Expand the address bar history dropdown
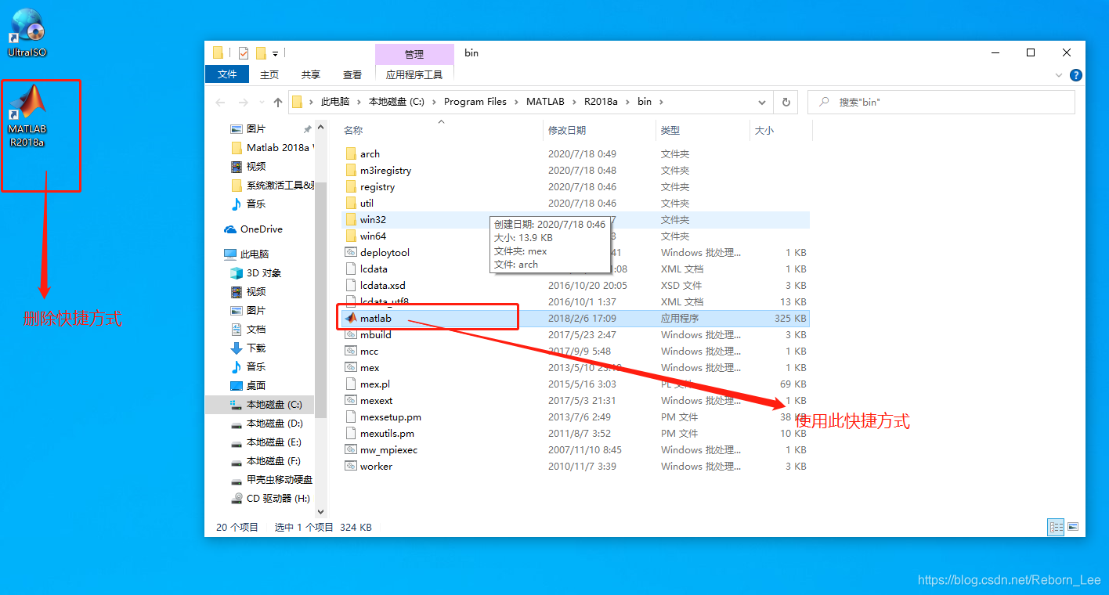Screen dimensions: 1109x595 point(762,102)
